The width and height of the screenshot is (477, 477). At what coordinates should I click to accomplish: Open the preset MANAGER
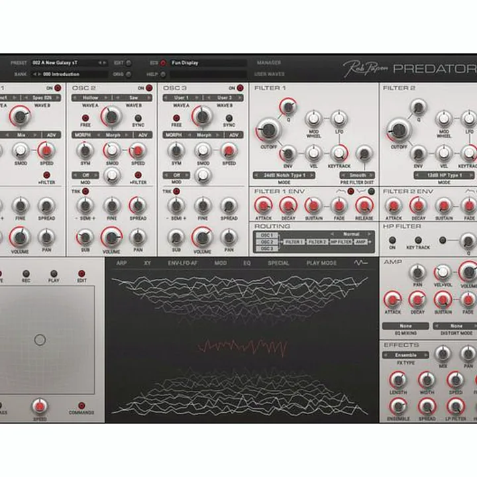pyautogui.click(x=269, y=63)
